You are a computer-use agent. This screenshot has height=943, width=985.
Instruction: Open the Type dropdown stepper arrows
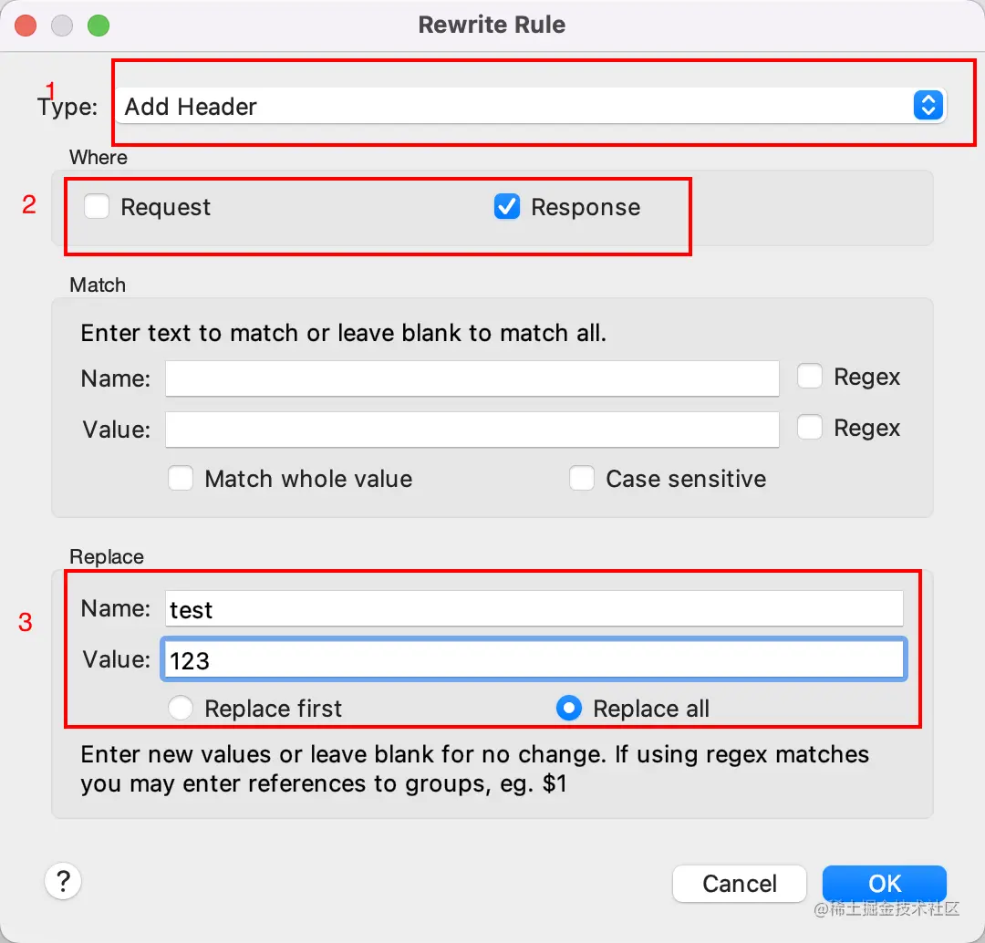927,106
